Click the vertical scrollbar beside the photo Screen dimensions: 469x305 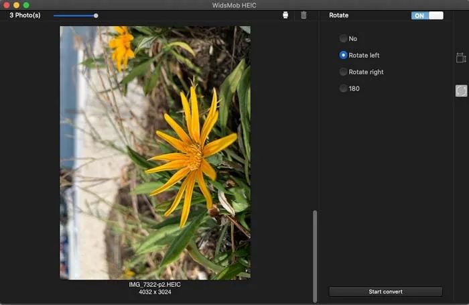[x=315, y=257]
